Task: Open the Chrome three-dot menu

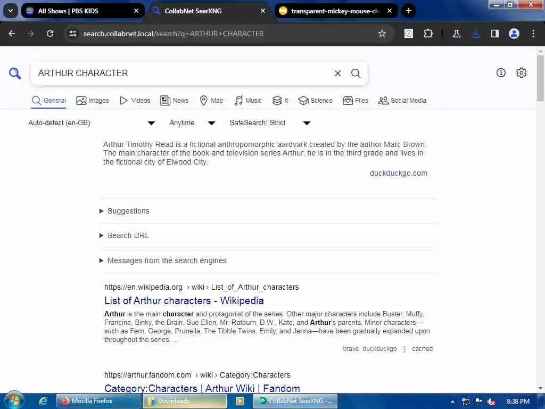Action: click(533, 34)
